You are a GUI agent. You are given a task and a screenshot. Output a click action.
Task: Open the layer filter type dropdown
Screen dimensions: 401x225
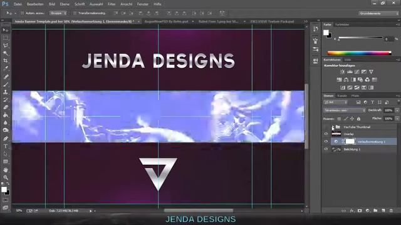tap(336, 102)
